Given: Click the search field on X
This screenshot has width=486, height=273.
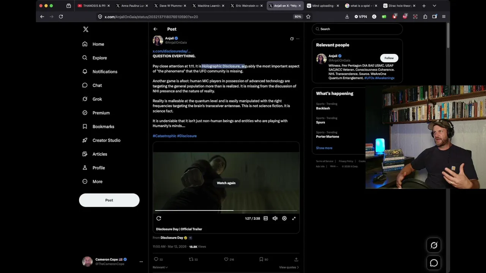Looking at the screenshot, I should click(x=357, y=29).
